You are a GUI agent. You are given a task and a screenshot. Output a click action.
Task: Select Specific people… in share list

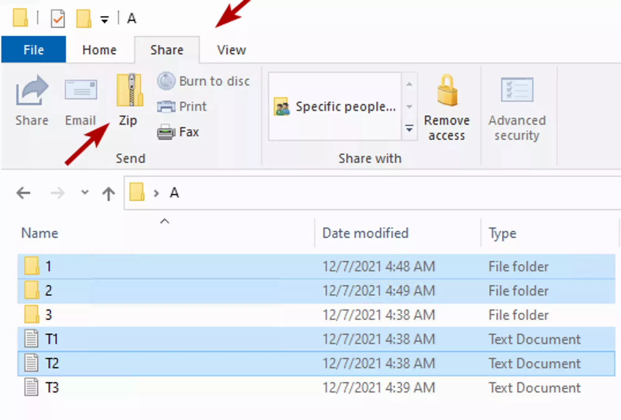pos(335,106)
